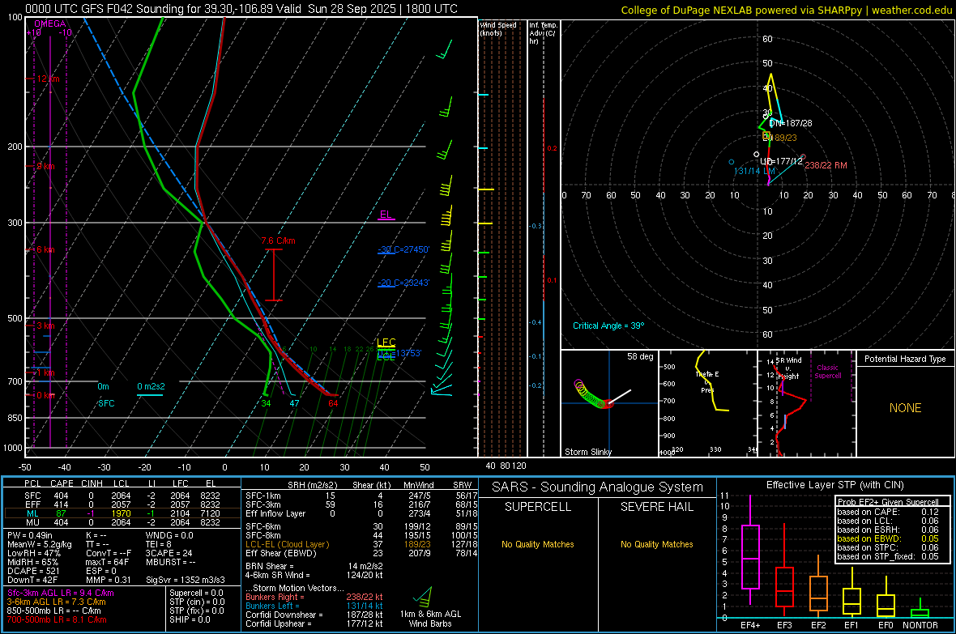Click the DN=187/28 hodograph label
This screenshot has width=956, height=634.
coord(791,123)
